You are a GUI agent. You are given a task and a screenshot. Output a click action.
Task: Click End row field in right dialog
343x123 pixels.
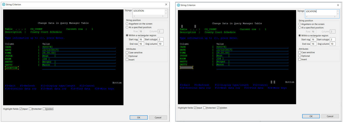point(313,44)
